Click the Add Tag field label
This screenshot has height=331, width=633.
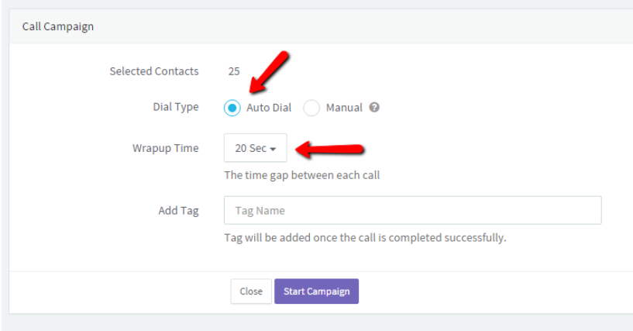178,211
